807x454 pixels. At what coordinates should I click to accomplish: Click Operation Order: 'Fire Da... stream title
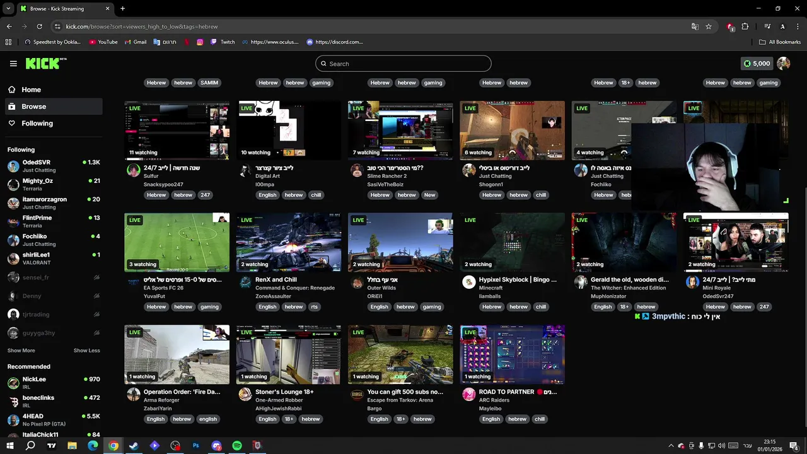click(182, 392)
